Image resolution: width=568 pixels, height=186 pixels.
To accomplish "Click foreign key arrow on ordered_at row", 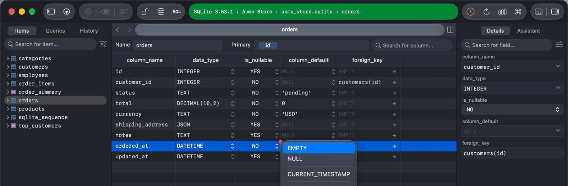I will point(394,146).
